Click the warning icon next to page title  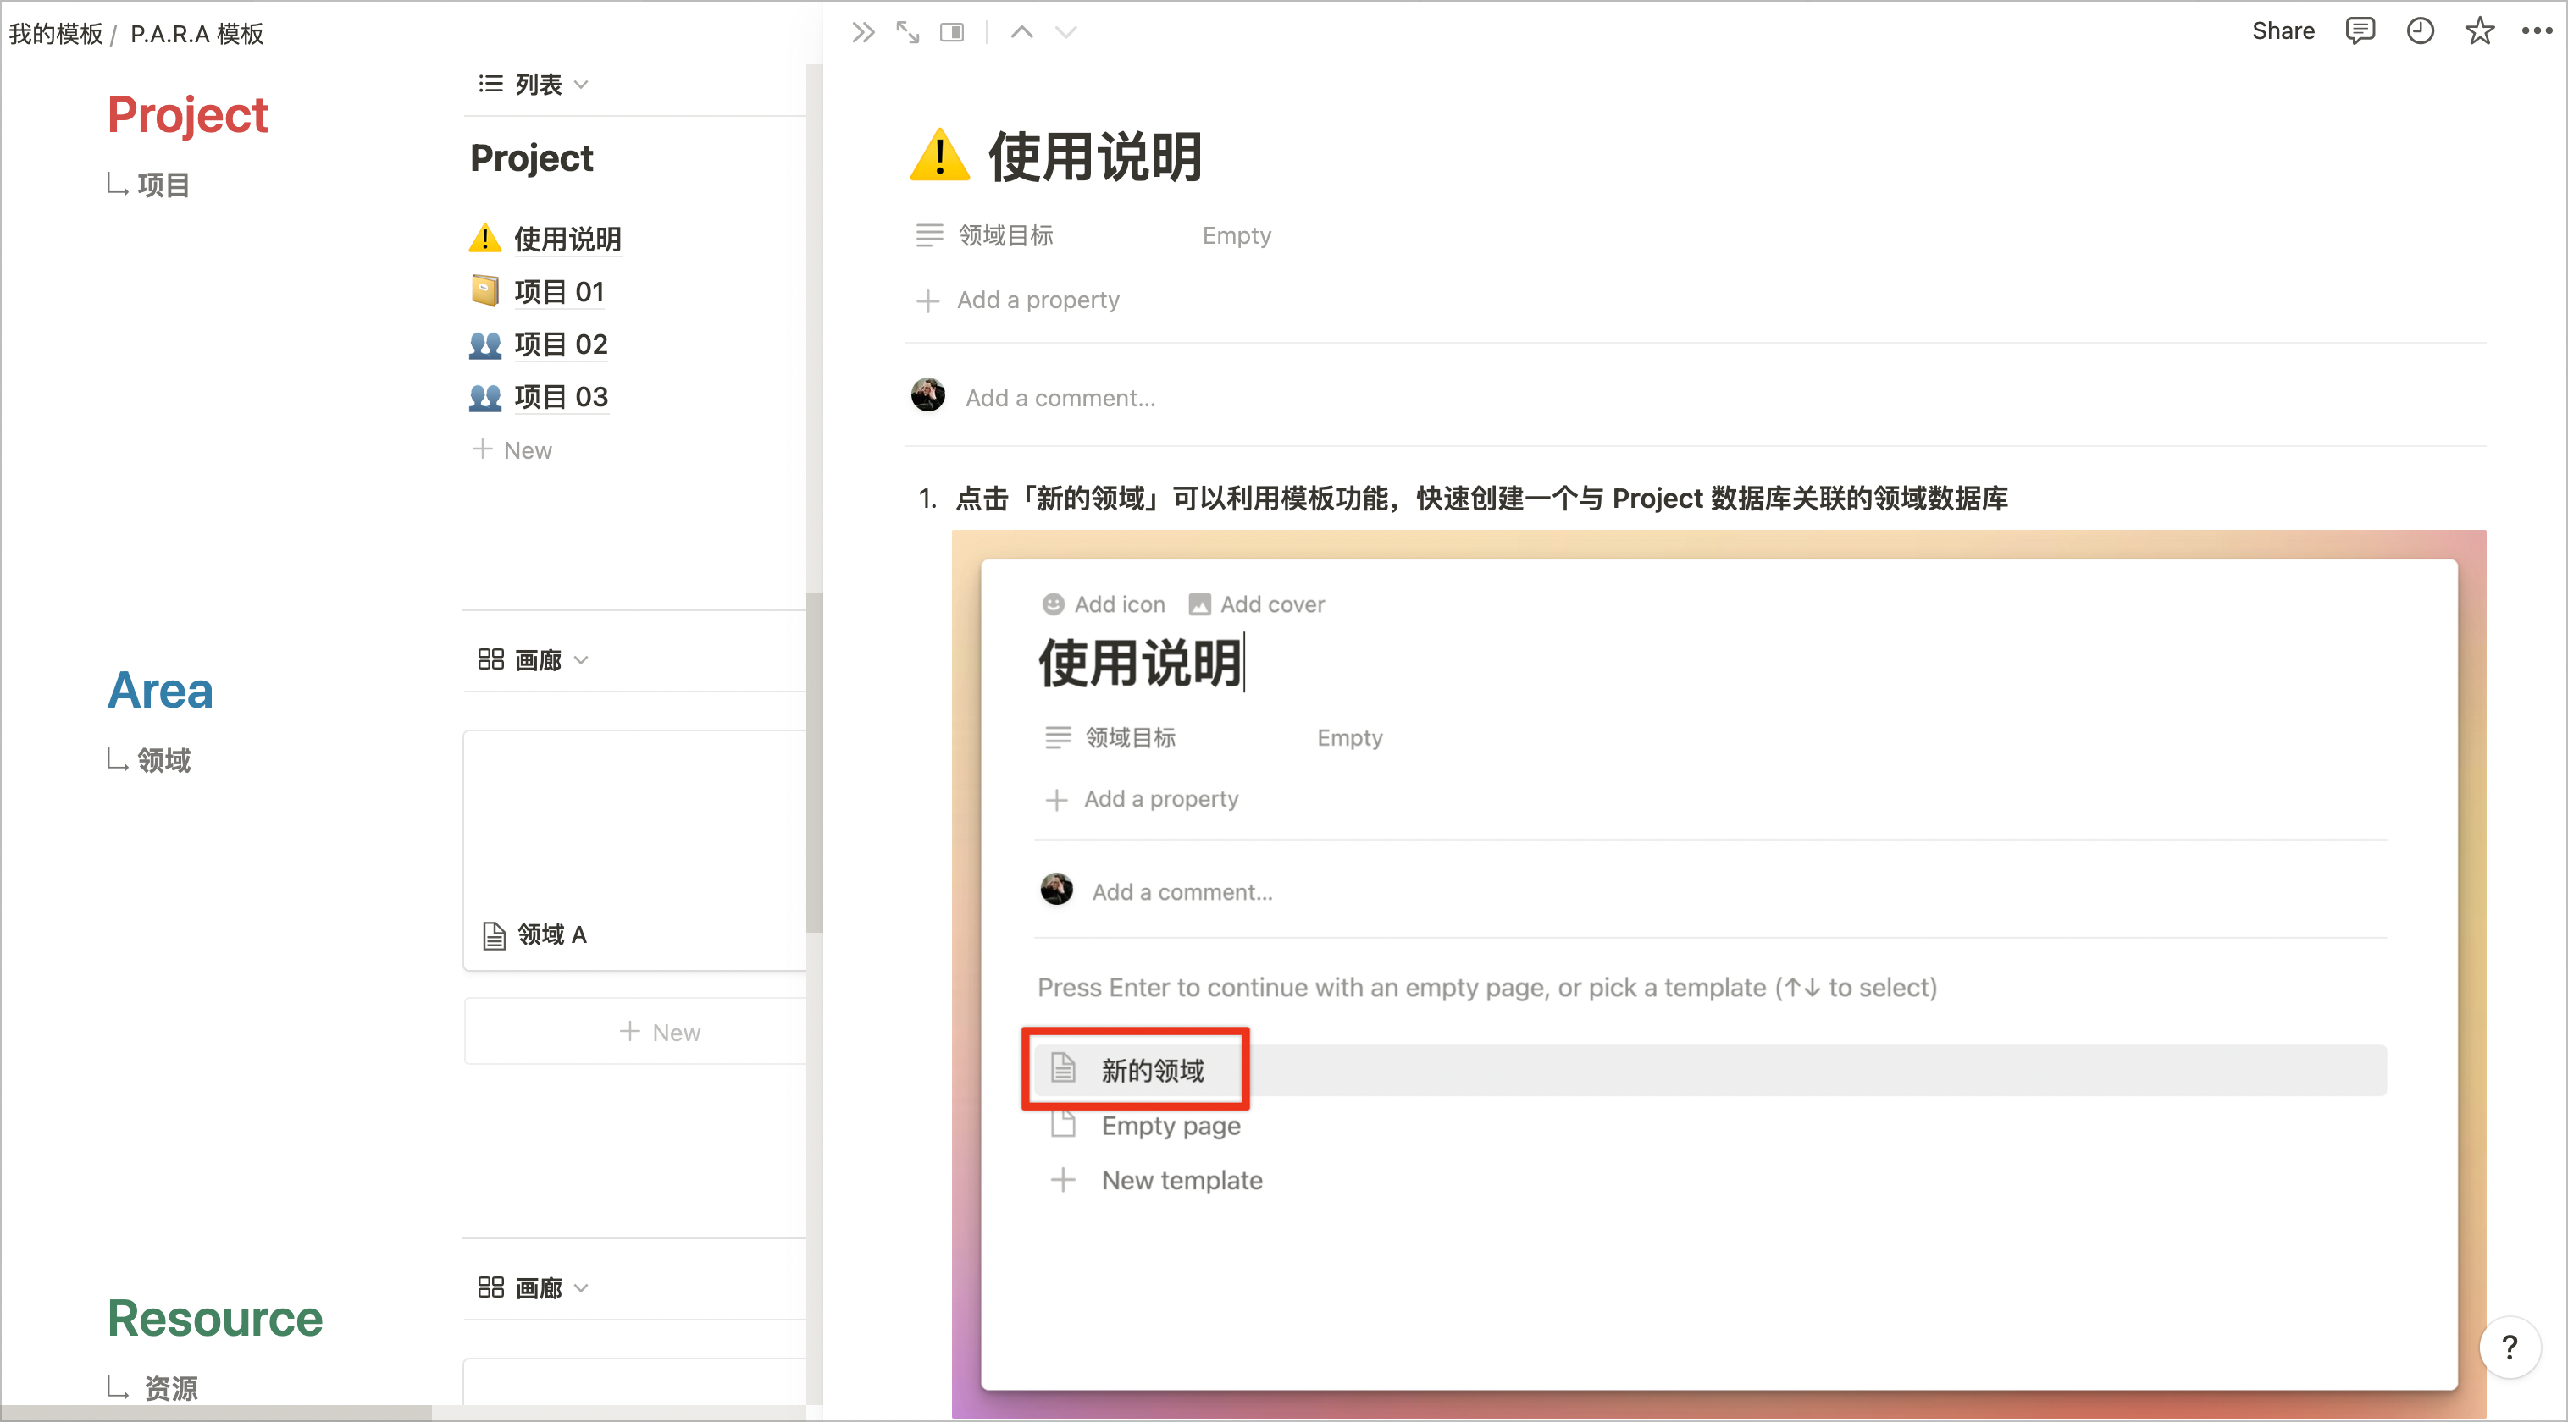[x=939, y=157]
